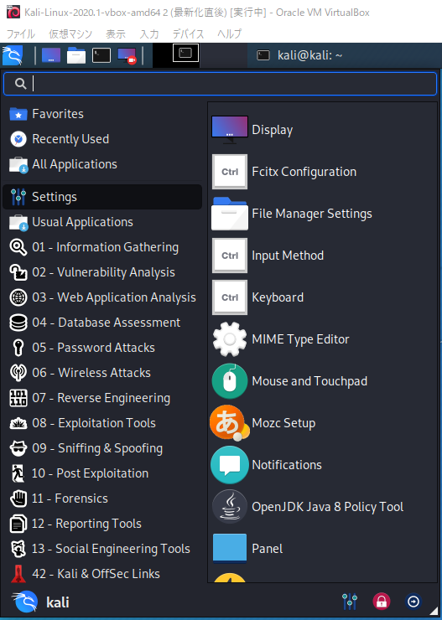Click the log out arrow icon
Screen dimensions: 442x620
[413, 602]
